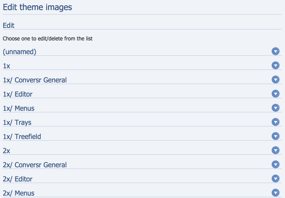Expand 2x/ Conversr General arrow
Image resolution: width=285 pixels, height=198 pixels.
pos(276,164)
